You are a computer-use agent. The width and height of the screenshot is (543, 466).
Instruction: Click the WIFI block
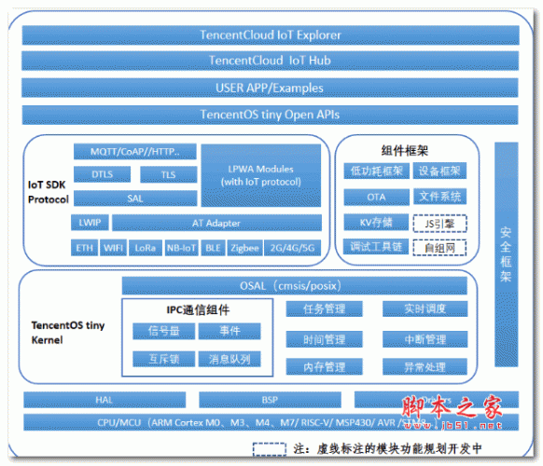[x=113, y=248]
